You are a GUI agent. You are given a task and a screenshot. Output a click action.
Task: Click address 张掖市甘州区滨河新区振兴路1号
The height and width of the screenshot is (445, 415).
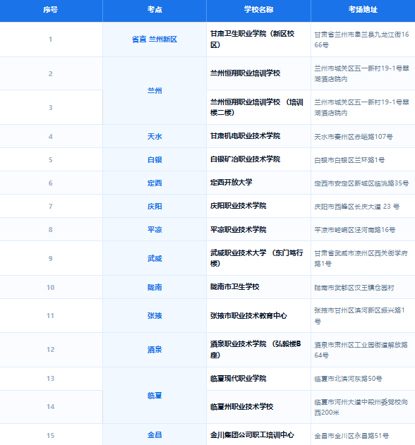pyautogui.click(x=359, y=315)
